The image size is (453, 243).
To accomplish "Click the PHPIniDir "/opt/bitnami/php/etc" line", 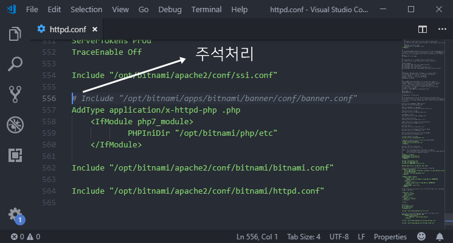I will [x=202, y=133].
